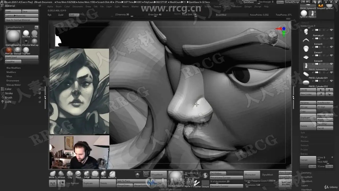Toggle visibility eye of PM3D_Cylinder3D1 subtool
This screenshot has width=339, height=191.
[x=331, y=72]
